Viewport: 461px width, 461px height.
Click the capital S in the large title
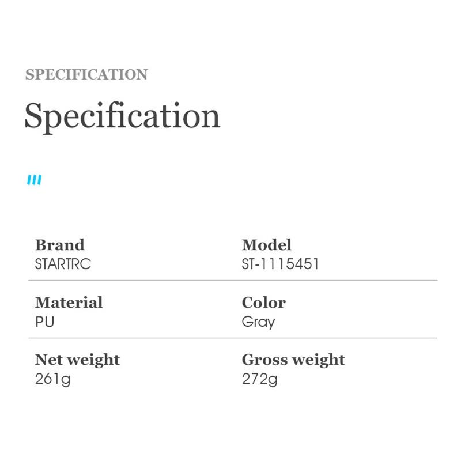35,115
